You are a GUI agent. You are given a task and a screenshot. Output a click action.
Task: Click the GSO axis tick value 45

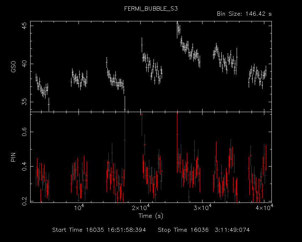click(x=25, y=26)
